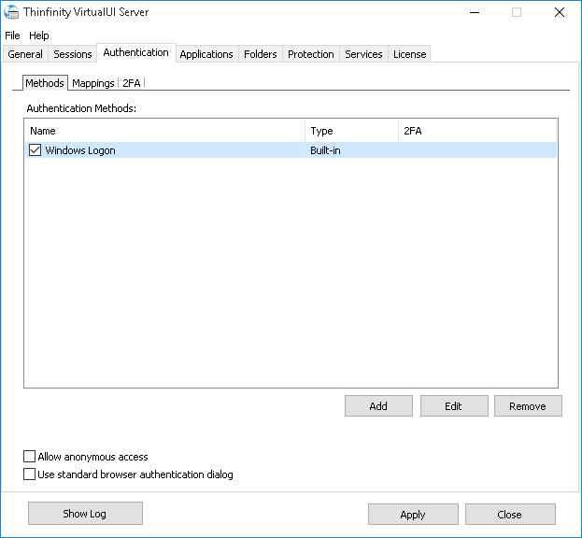Sort by the Type column header
Screen dimensions: 582x538
point(350,131)
